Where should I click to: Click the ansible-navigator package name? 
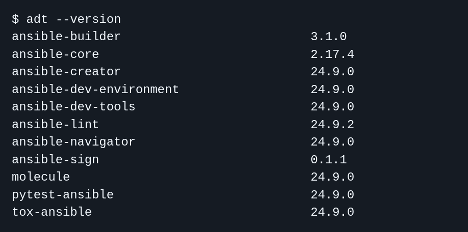click(73, 142)
